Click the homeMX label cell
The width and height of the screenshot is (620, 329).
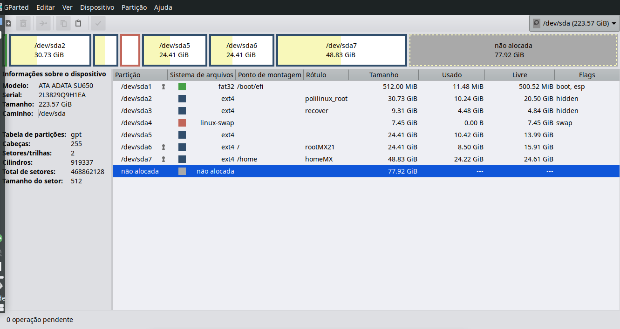[x=319, y=159]
